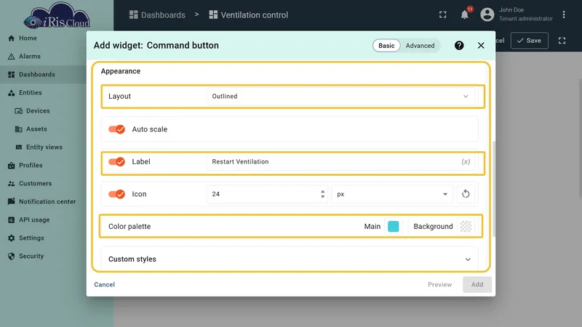Click the label variable (x) icon
The width and height of the screenshot is (582, 327).
click(466, 162)
